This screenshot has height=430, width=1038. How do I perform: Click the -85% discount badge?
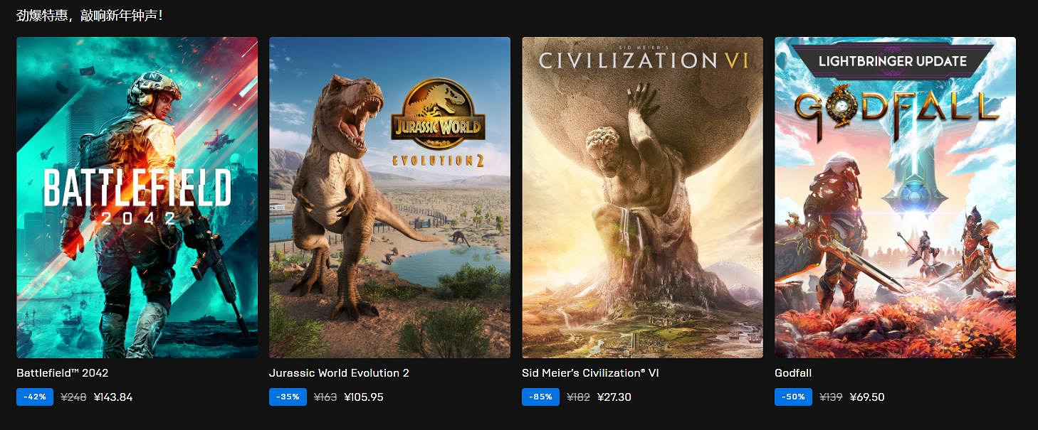[540, 397]
